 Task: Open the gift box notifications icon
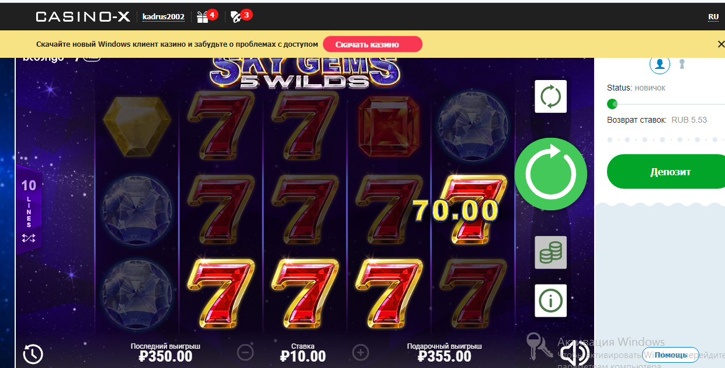click(202, 17)
